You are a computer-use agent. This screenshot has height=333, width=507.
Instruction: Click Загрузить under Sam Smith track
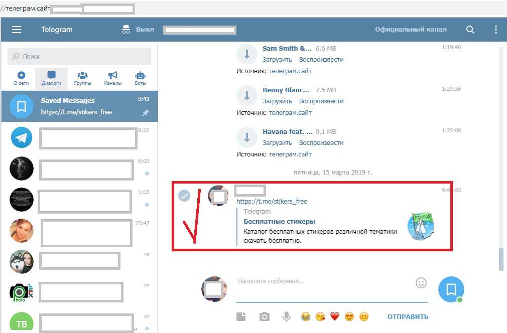coord(277,60)
